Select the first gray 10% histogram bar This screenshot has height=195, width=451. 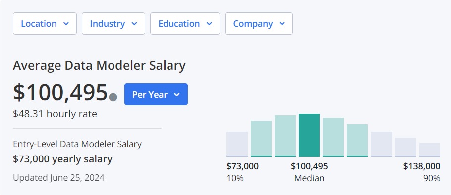[237, 144]
